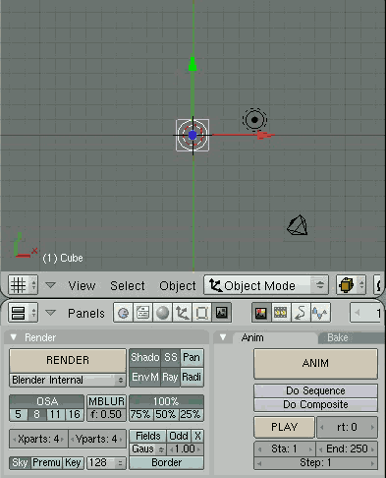Switch to the Bake tab
Viewport: 386px width, 478px height.
pyautogui.click(x=338, y=337)
